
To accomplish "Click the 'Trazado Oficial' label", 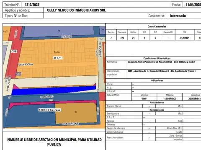I will tap(114, 106).
